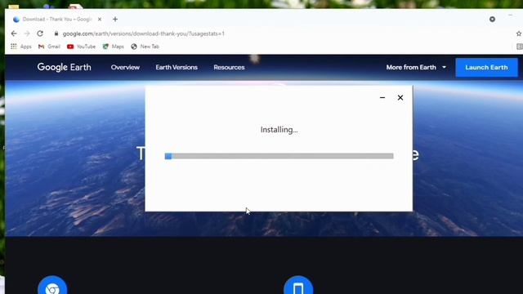Go back using the browser back arrow
This screenshot has height=294, width=523.
click(14, 33)
